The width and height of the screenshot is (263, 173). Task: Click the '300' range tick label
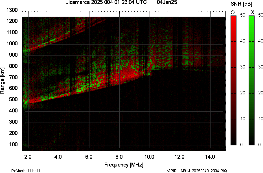coord(14,122)
